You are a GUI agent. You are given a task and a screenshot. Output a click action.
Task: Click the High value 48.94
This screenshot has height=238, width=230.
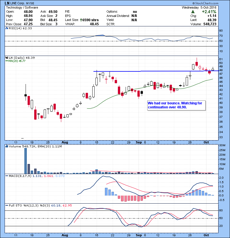[28, 16]
